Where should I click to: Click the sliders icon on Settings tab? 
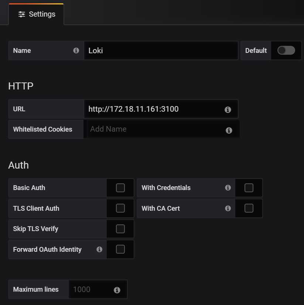[21, 14]
